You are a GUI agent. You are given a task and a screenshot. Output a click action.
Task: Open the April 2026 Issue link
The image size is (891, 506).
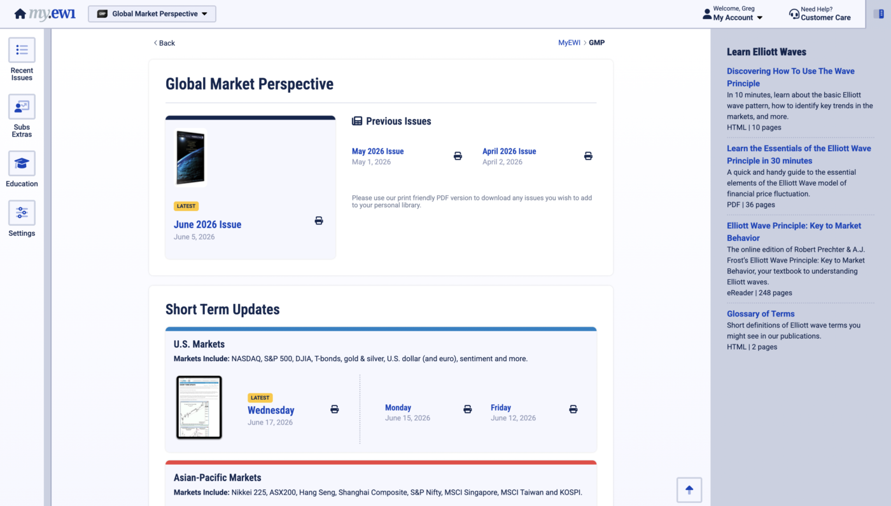509,151
